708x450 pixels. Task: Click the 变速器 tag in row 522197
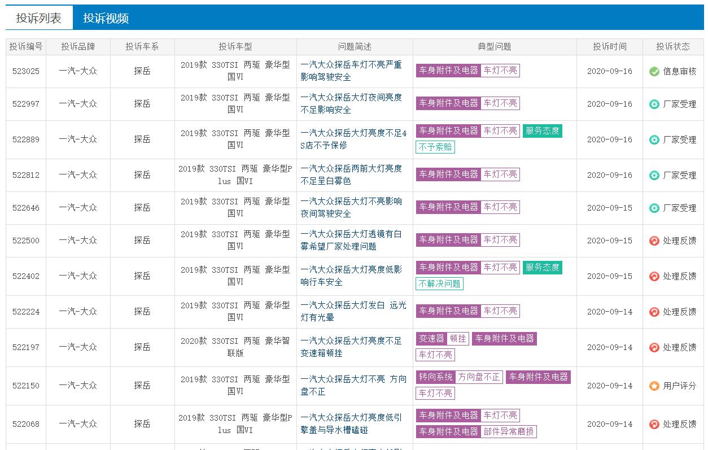(x=432, y=339)
